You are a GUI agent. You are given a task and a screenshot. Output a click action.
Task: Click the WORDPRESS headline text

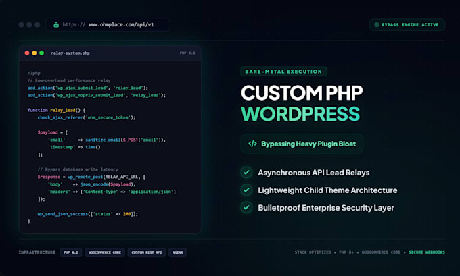pos(300,114)
